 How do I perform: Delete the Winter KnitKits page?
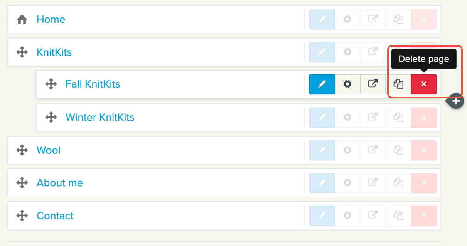[x=424, y=117]
